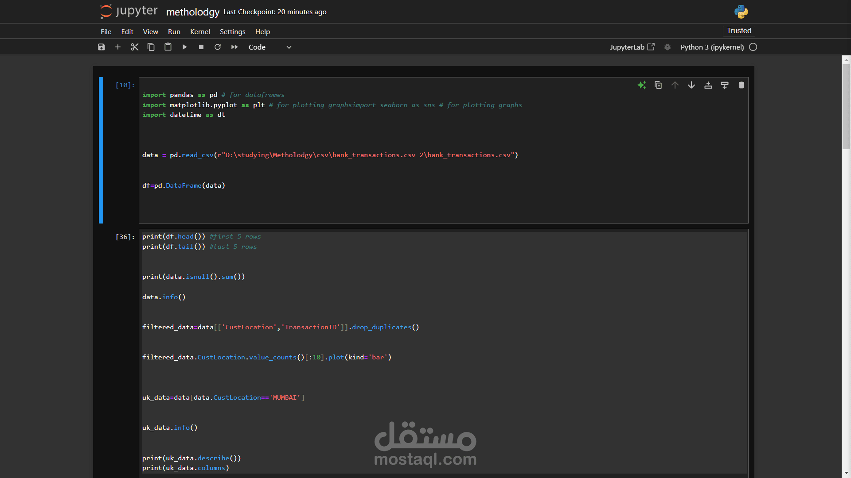Duplicate the selected cell with the copy icon
Viewport: 851px width, 478px height.
[658, 85]
